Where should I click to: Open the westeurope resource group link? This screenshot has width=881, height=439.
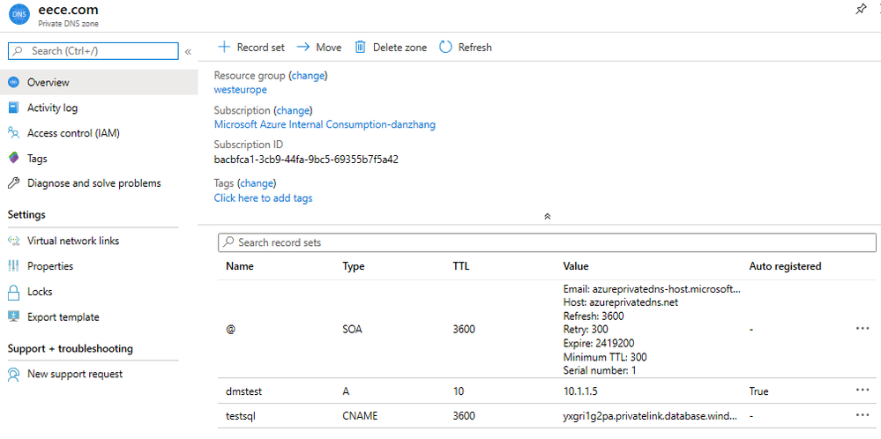pos(240,90)
